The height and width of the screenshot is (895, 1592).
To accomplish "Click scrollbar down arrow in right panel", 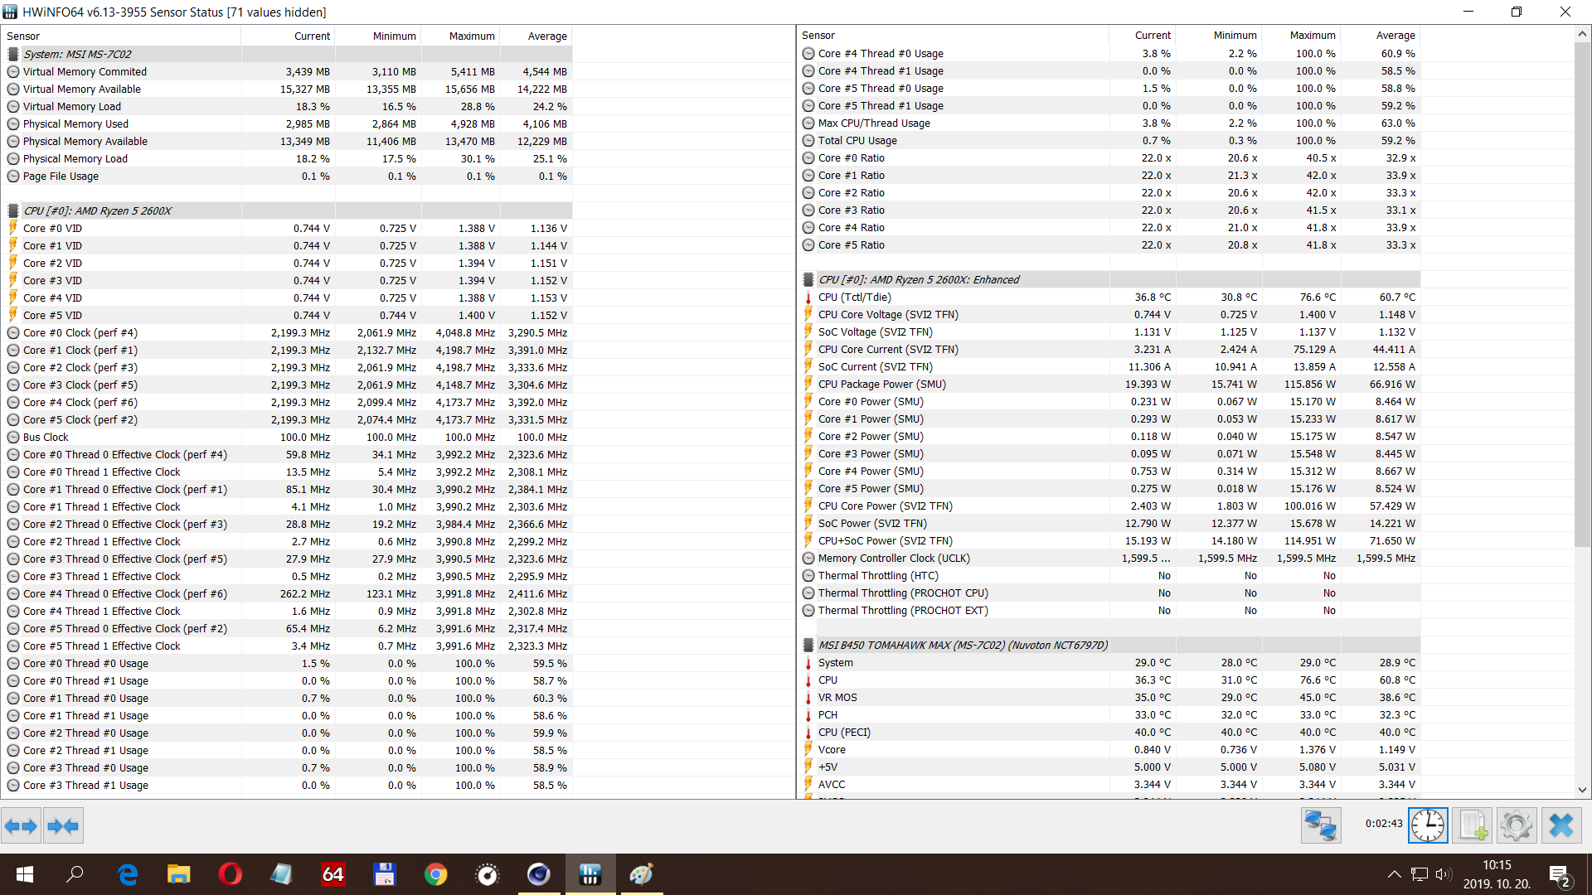I will (1582, 791).
